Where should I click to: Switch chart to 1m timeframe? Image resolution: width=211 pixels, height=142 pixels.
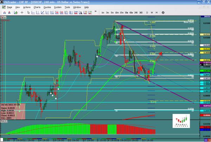coord(103,13)
